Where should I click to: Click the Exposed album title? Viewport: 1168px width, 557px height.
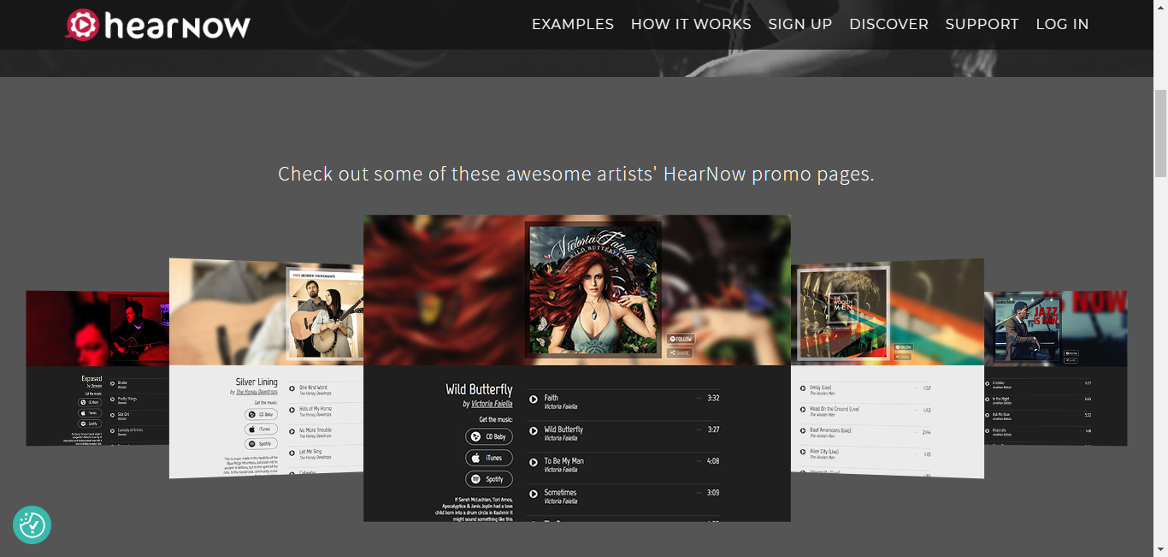92,378
